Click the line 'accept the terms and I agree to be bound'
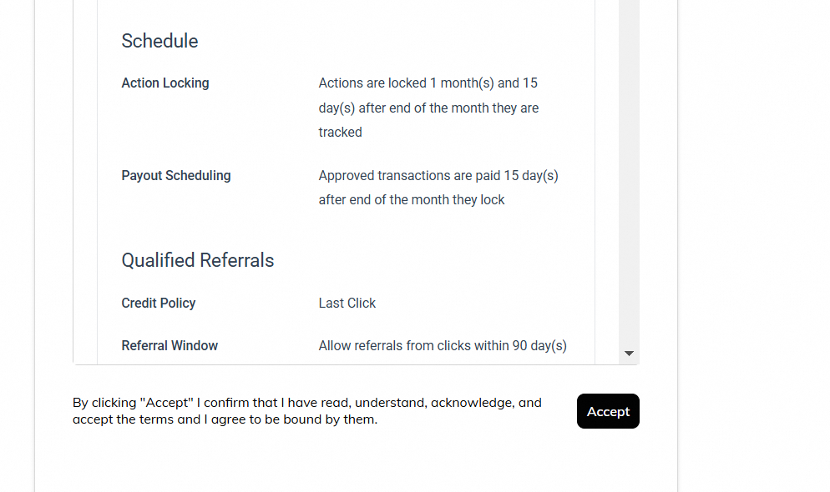 [x=225, y=419]
